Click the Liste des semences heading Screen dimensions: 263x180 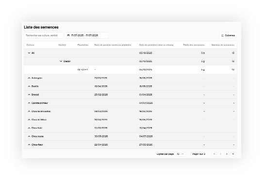coord(41,27)
